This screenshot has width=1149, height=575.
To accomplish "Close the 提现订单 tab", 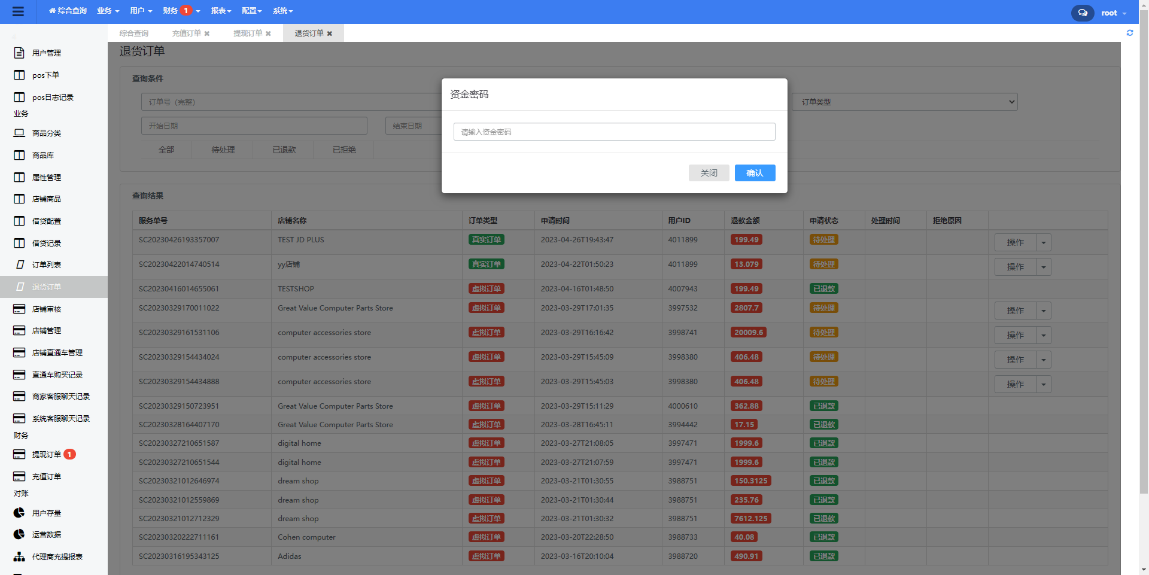I will coord(268,34).
